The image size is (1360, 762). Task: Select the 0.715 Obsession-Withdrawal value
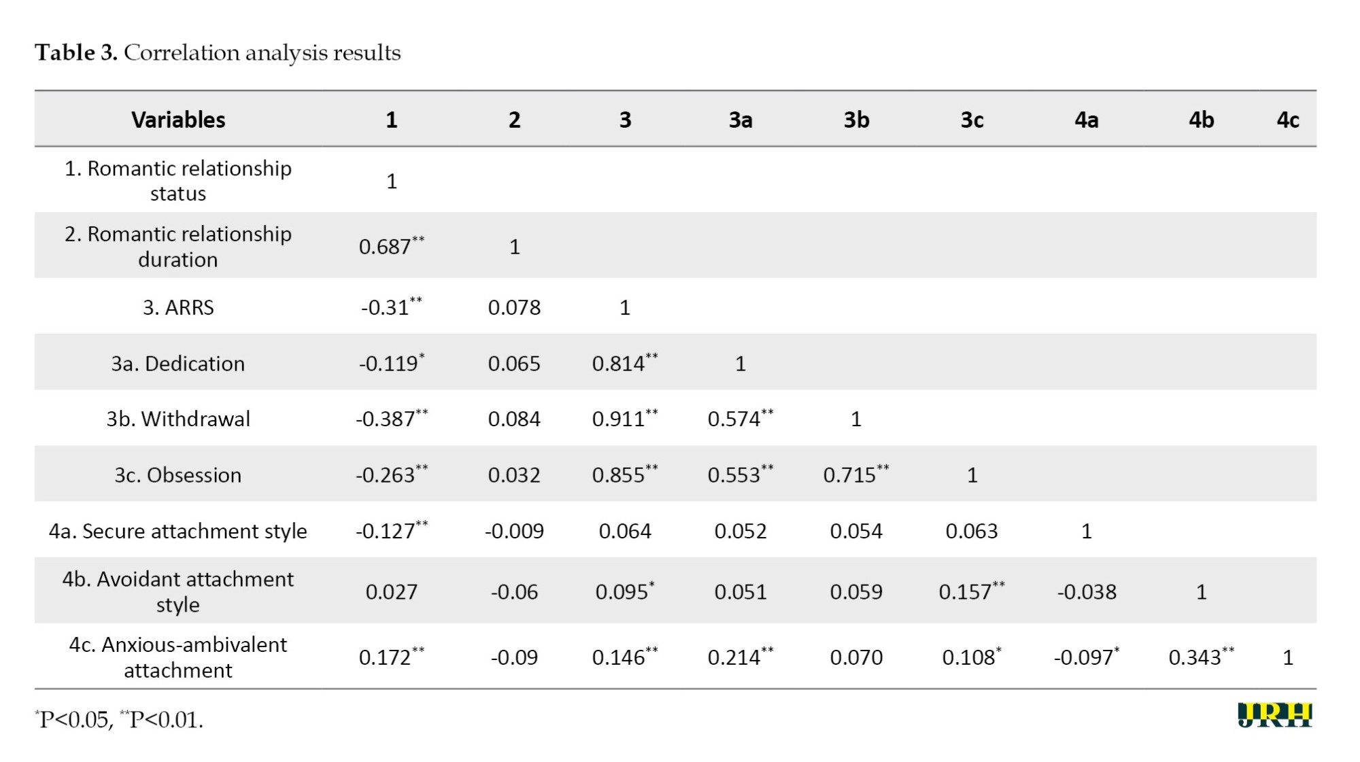856,473
